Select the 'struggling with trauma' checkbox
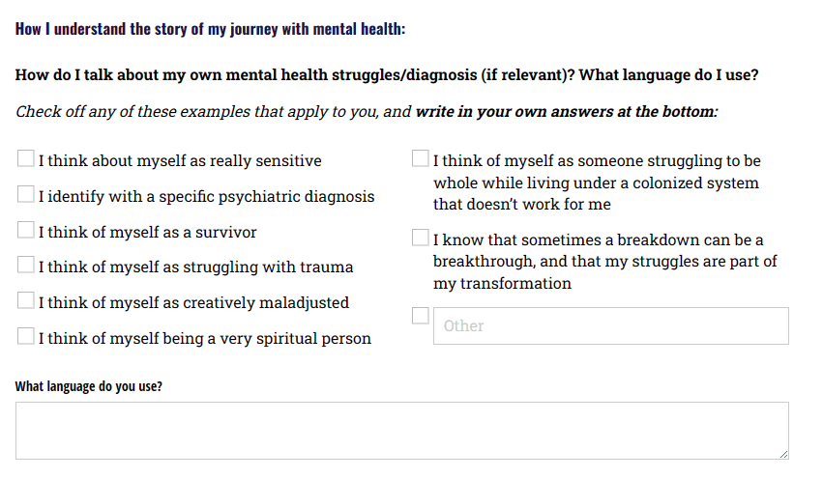Viewport: 823px width, 478px height. pyautogui.click(x=26, y=266)
